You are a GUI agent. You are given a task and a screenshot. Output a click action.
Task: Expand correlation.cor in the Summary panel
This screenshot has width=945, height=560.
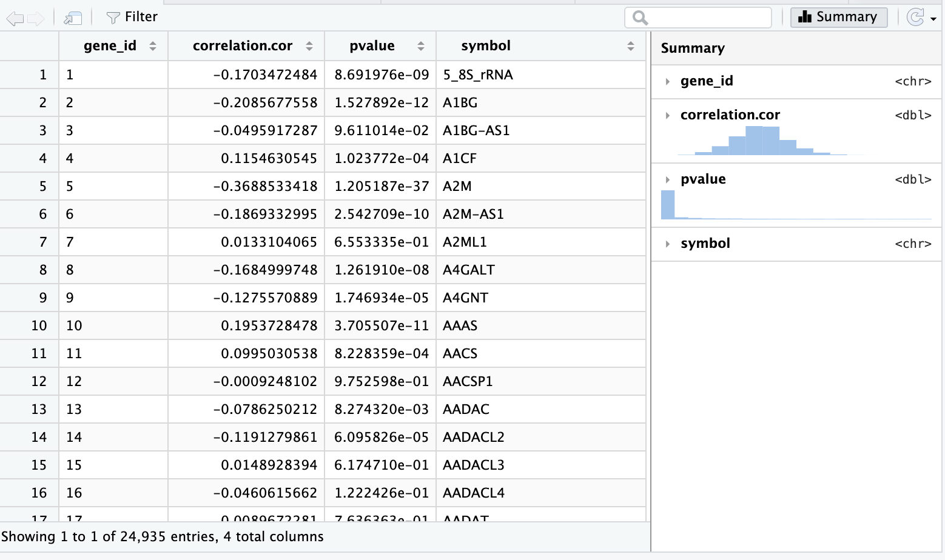668,115
